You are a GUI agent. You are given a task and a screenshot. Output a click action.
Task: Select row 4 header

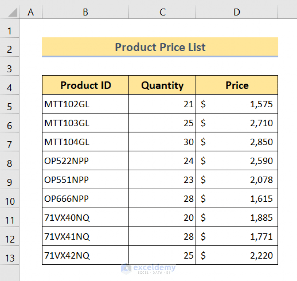(x=9, y=85)
